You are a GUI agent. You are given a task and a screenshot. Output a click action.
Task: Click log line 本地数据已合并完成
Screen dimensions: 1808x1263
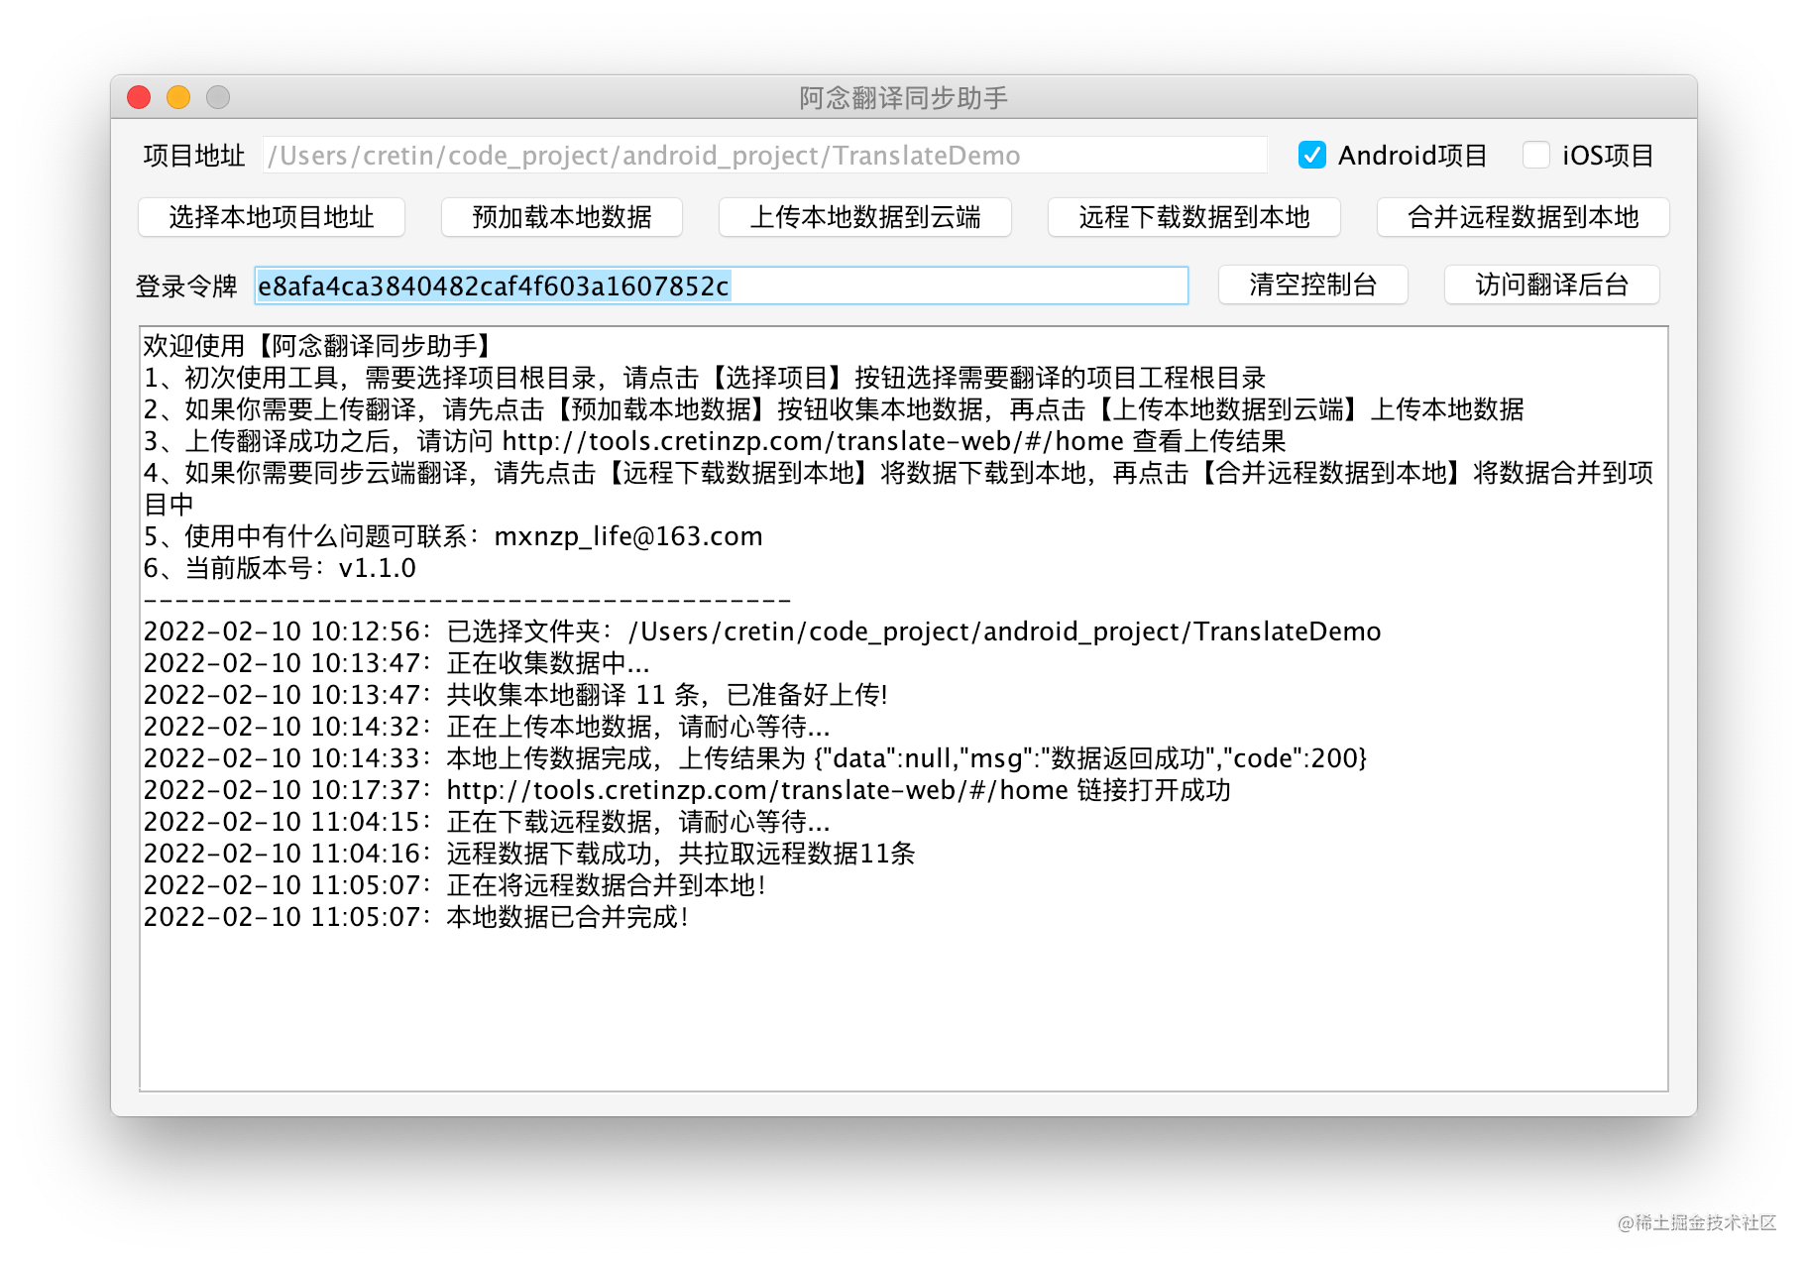(416, 917)
